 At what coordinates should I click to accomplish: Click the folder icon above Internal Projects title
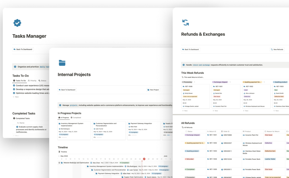[62, 63]
